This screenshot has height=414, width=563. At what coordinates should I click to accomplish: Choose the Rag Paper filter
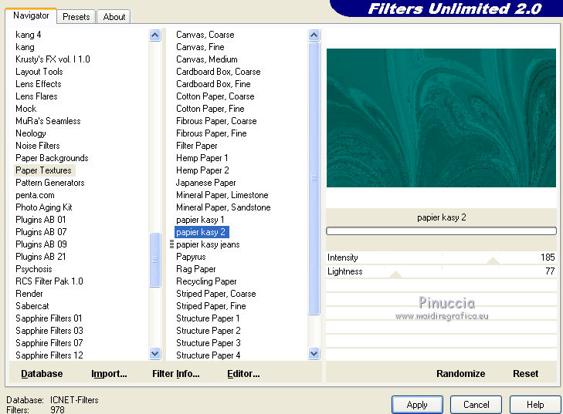pyautogui.click(x=196, y=269)
